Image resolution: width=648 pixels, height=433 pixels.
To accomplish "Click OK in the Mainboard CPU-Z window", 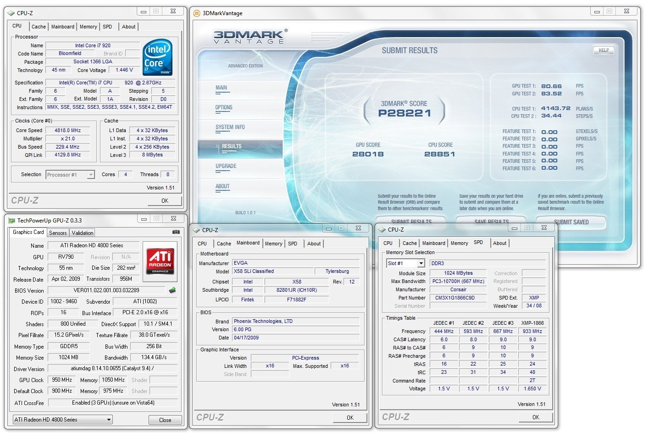I will [350, 417].
